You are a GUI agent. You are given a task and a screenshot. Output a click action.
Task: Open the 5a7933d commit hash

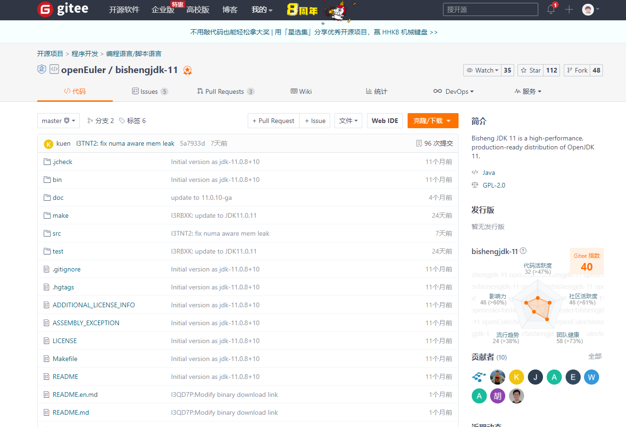[x=192, y=143]
